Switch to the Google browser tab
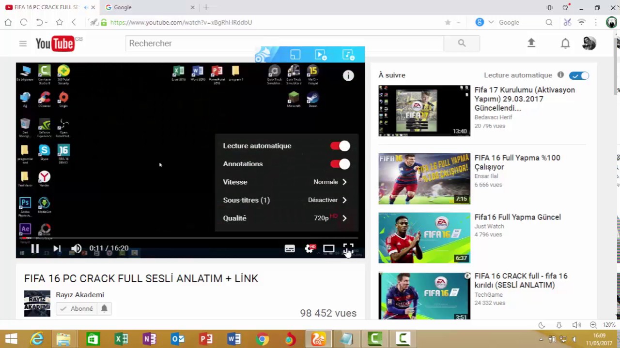620x348 pixels. click(x=150, y=7)
